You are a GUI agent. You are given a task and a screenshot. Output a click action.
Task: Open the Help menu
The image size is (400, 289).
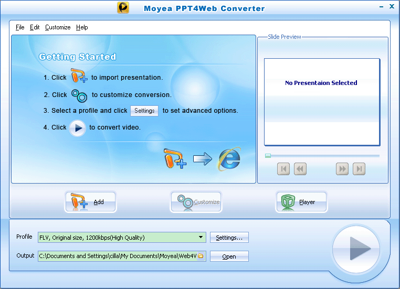click(82, 27)
